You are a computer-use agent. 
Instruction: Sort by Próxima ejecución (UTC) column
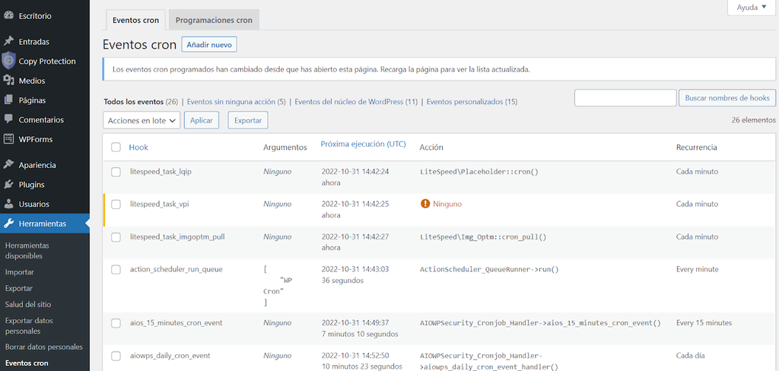[x=363, y=144]
